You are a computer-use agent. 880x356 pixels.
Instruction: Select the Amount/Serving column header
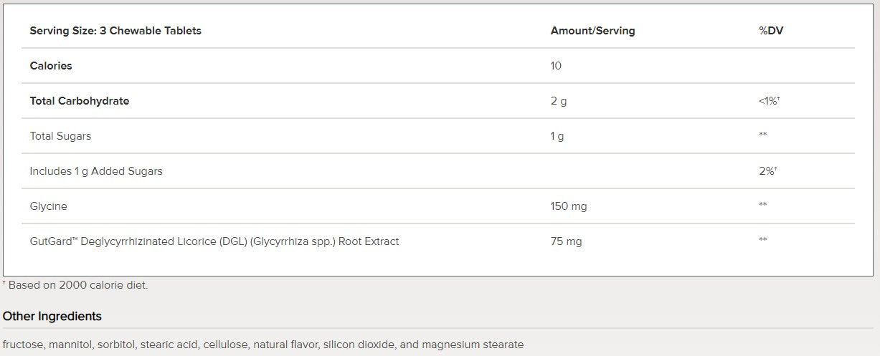click(x=592, y=31)
